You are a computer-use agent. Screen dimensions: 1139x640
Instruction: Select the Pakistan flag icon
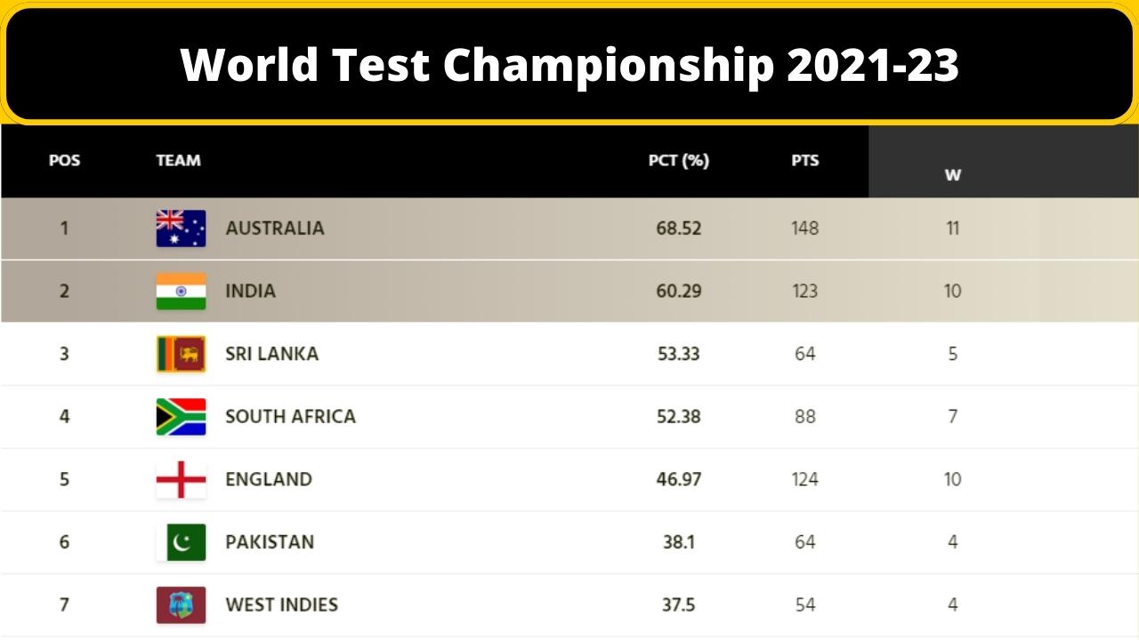click(x=181, y=542)
